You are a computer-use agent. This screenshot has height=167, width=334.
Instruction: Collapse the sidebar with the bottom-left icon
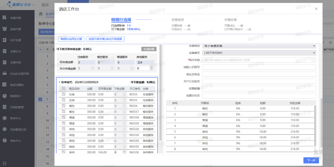(x=4, y=163)
